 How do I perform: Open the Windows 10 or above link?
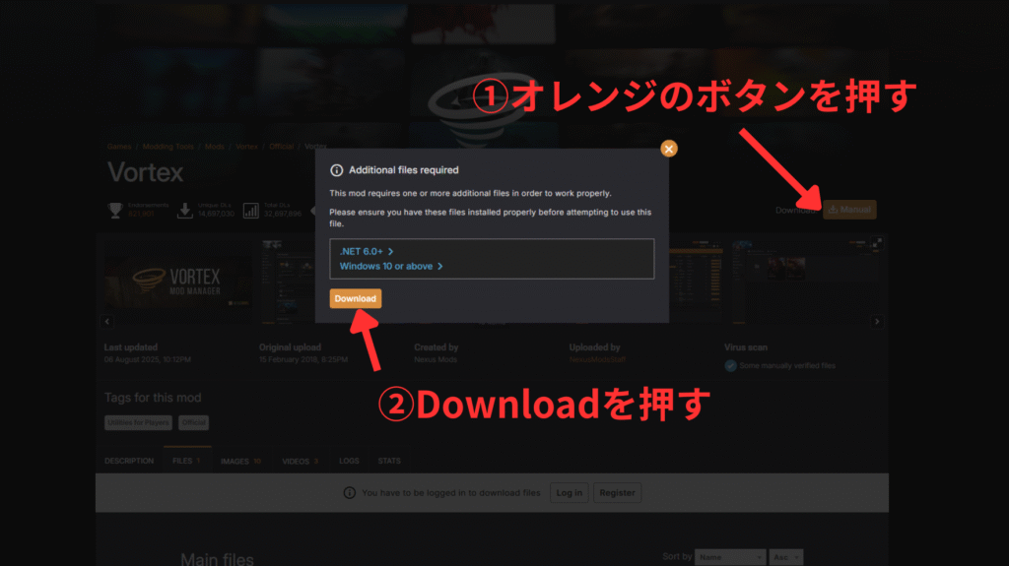point(391,267)
